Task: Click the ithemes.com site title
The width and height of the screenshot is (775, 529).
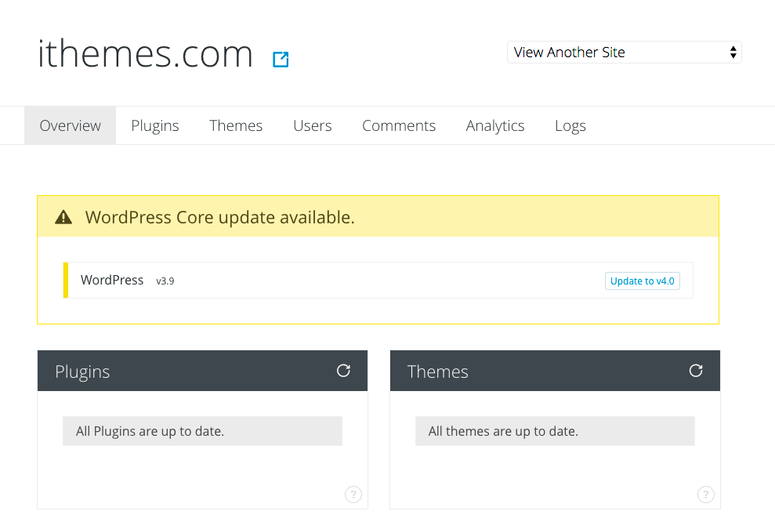Action: click(145, 53)
